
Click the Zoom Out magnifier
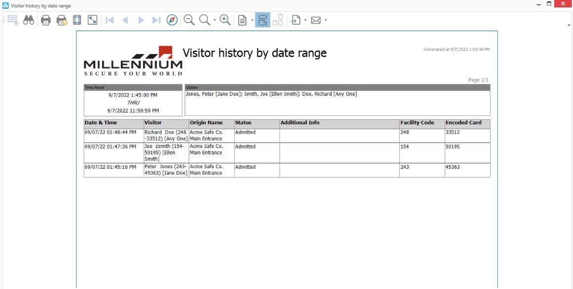188,20
